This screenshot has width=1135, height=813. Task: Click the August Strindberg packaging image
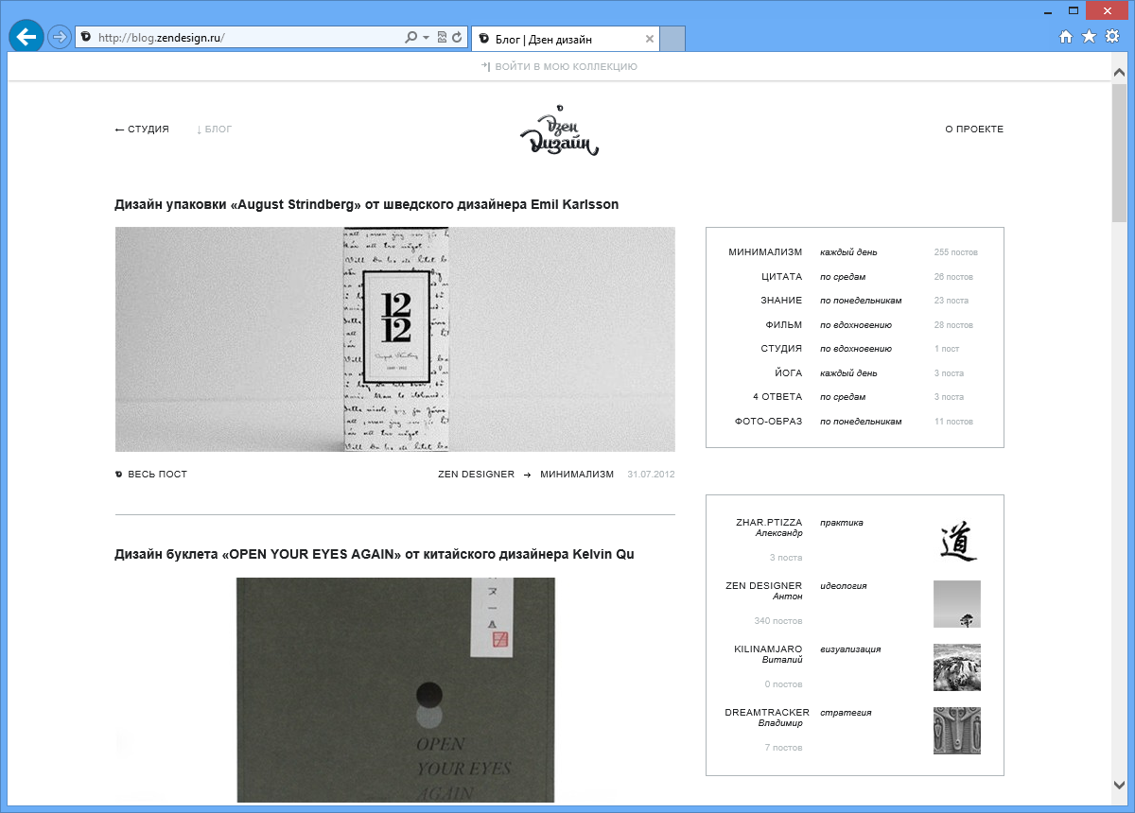pos(395,339)
